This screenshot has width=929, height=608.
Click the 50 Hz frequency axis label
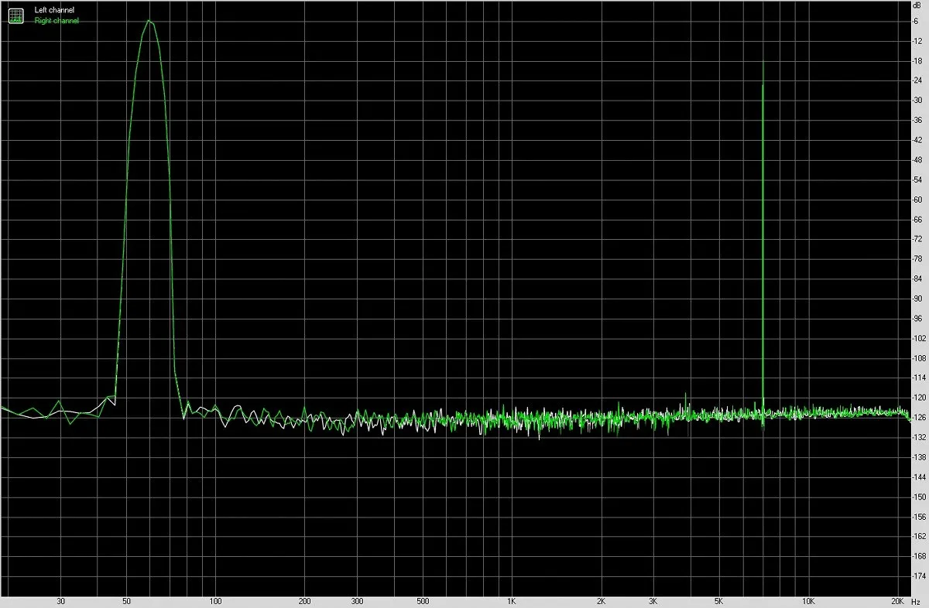pyautogui.click(x=126, y=601)
